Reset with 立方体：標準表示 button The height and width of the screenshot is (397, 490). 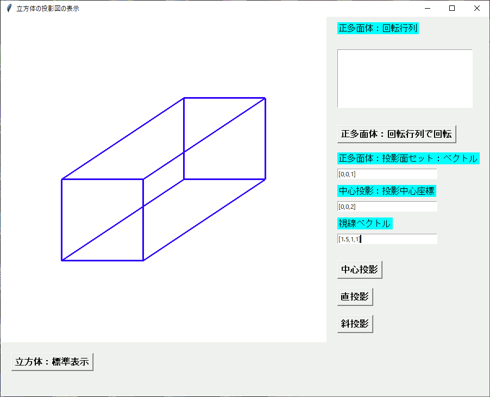pyautogui.click(x=52, y=362)
